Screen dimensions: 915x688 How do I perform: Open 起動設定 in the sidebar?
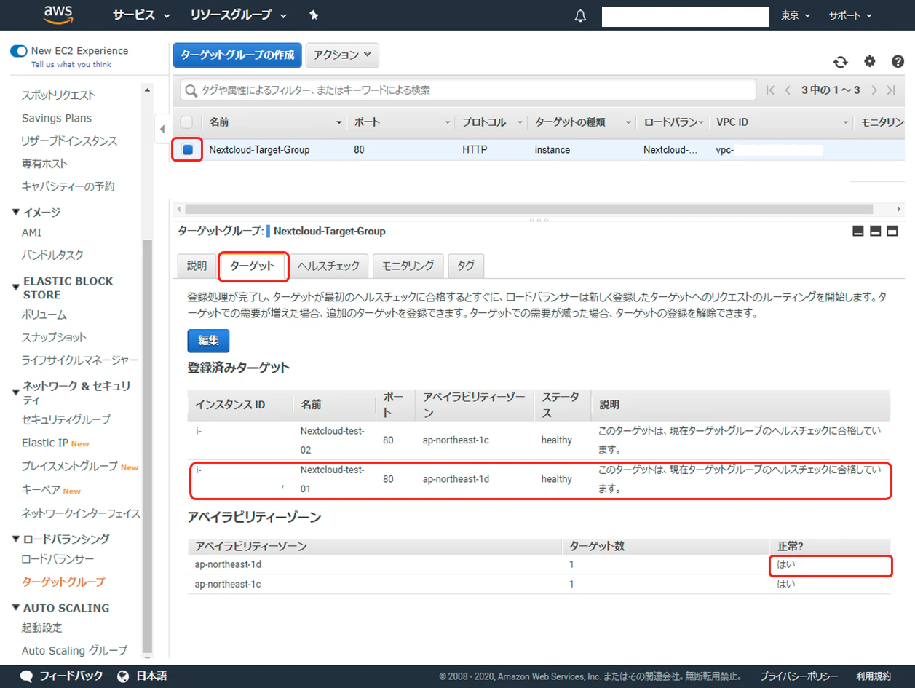pyautogui.click(x=42, y=628)
